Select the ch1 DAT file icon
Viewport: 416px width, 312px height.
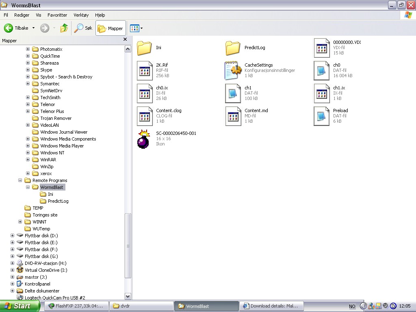(x=233, y=93)
